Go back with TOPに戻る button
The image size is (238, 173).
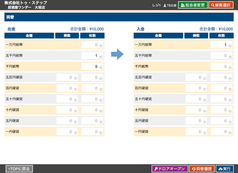[19, 169]
